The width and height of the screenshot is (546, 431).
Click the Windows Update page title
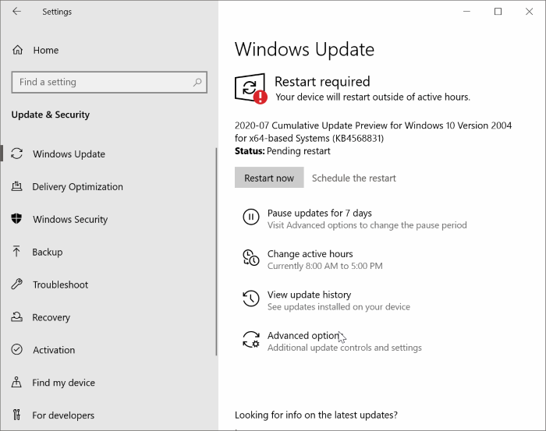click(304, 49)
